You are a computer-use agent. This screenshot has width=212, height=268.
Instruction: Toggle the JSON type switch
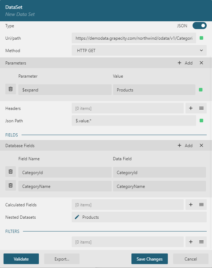tap(200, 26)
